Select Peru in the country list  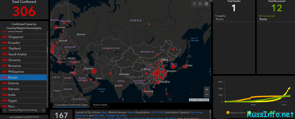23,106
